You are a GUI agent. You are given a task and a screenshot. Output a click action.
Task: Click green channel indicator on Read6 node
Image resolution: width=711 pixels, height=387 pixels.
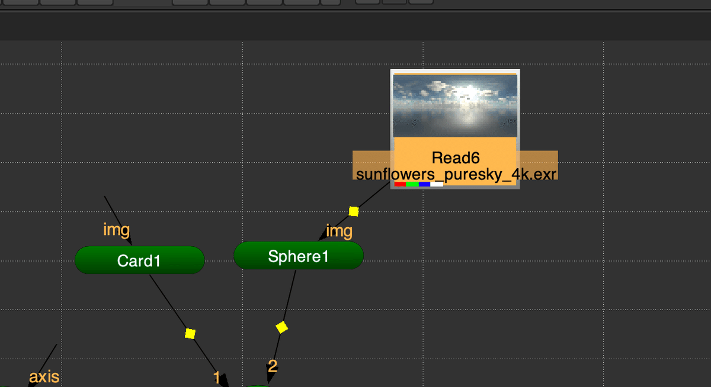pos(412,185)
